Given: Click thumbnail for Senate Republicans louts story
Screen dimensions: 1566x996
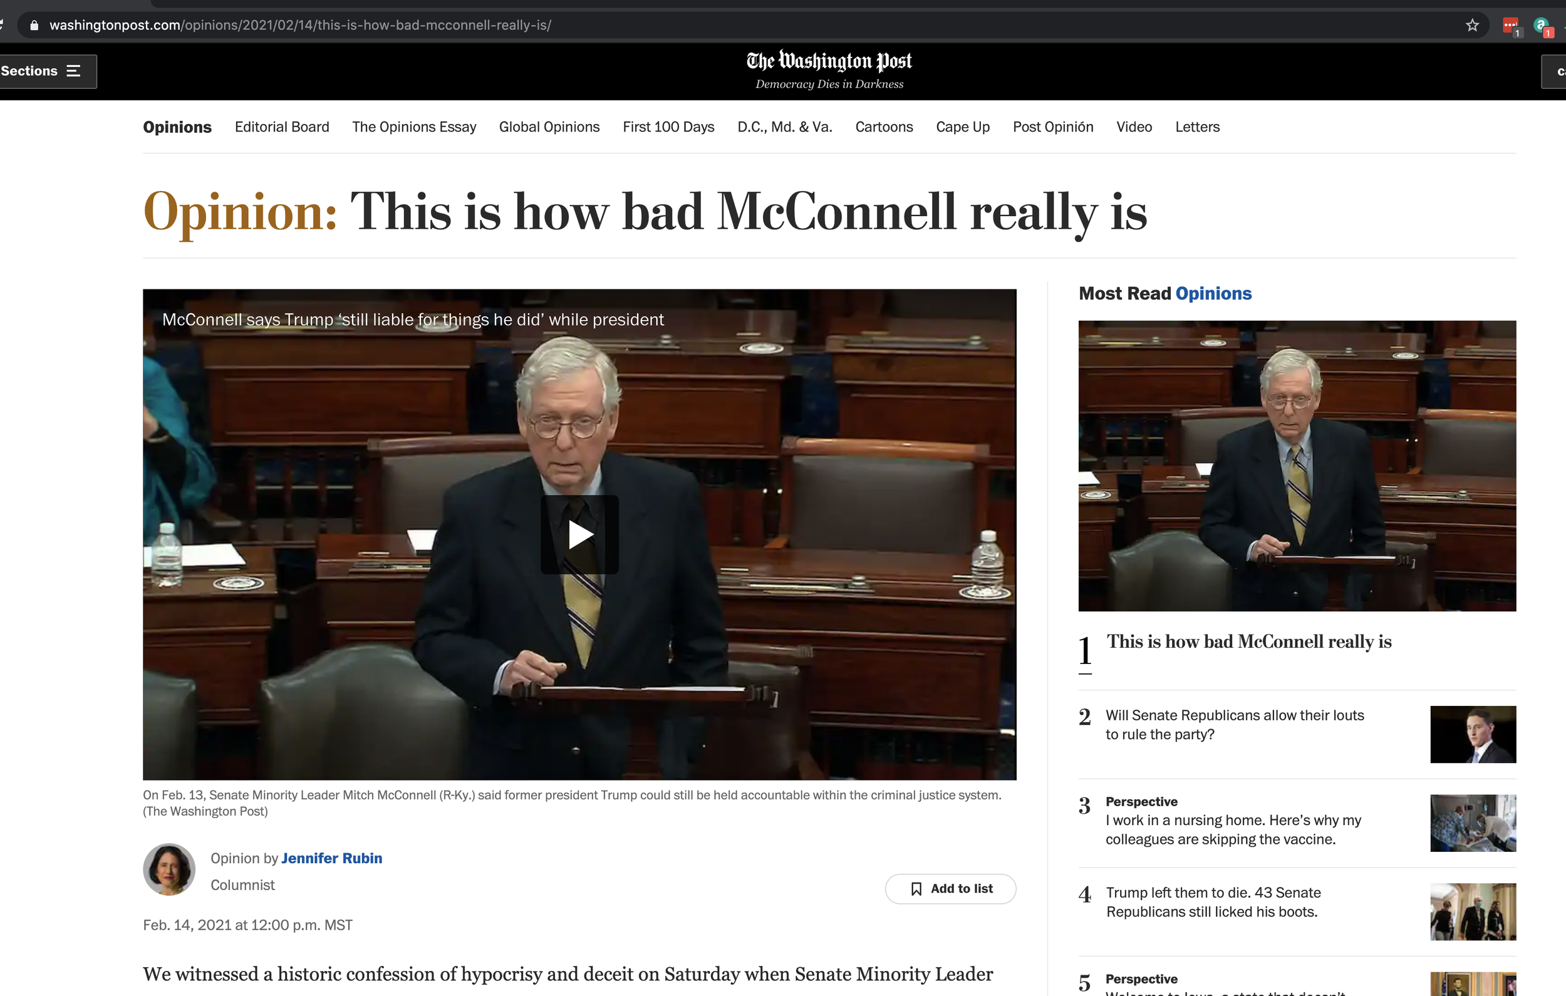Looking at the screenshot, I should [1473, 735].
